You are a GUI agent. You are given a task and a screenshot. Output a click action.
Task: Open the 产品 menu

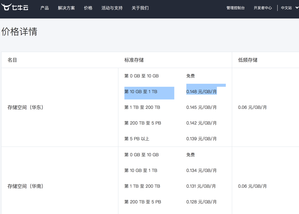coord(44,8)
